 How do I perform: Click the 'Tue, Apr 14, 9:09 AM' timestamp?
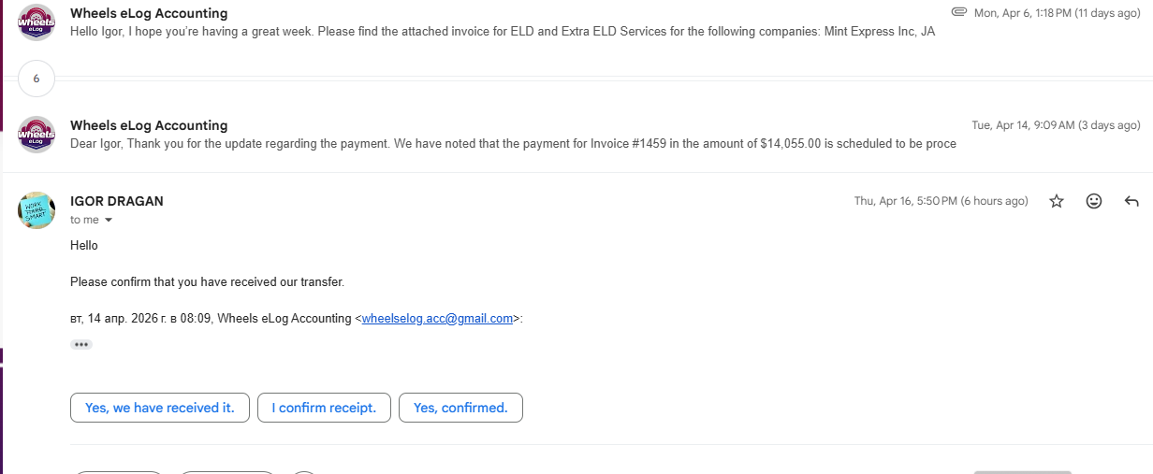1055,125
